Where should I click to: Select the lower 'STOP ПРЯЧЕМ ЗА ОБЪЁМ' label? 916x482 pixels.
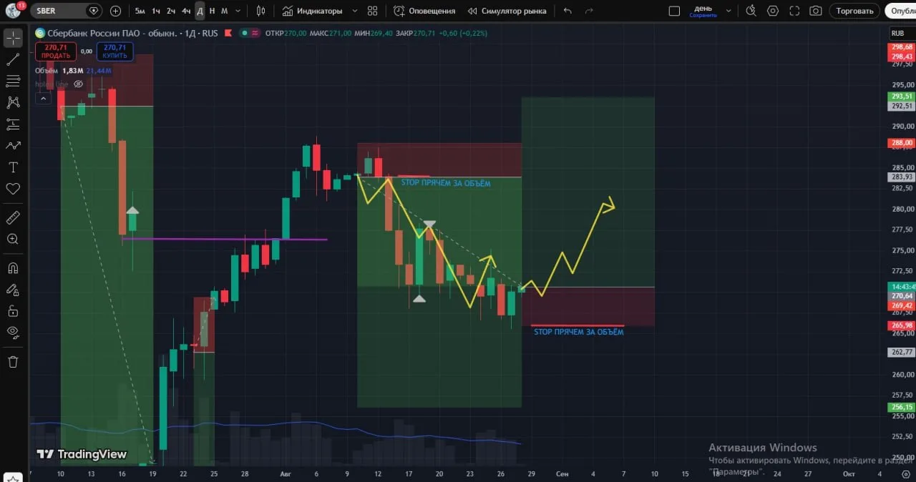579,332
